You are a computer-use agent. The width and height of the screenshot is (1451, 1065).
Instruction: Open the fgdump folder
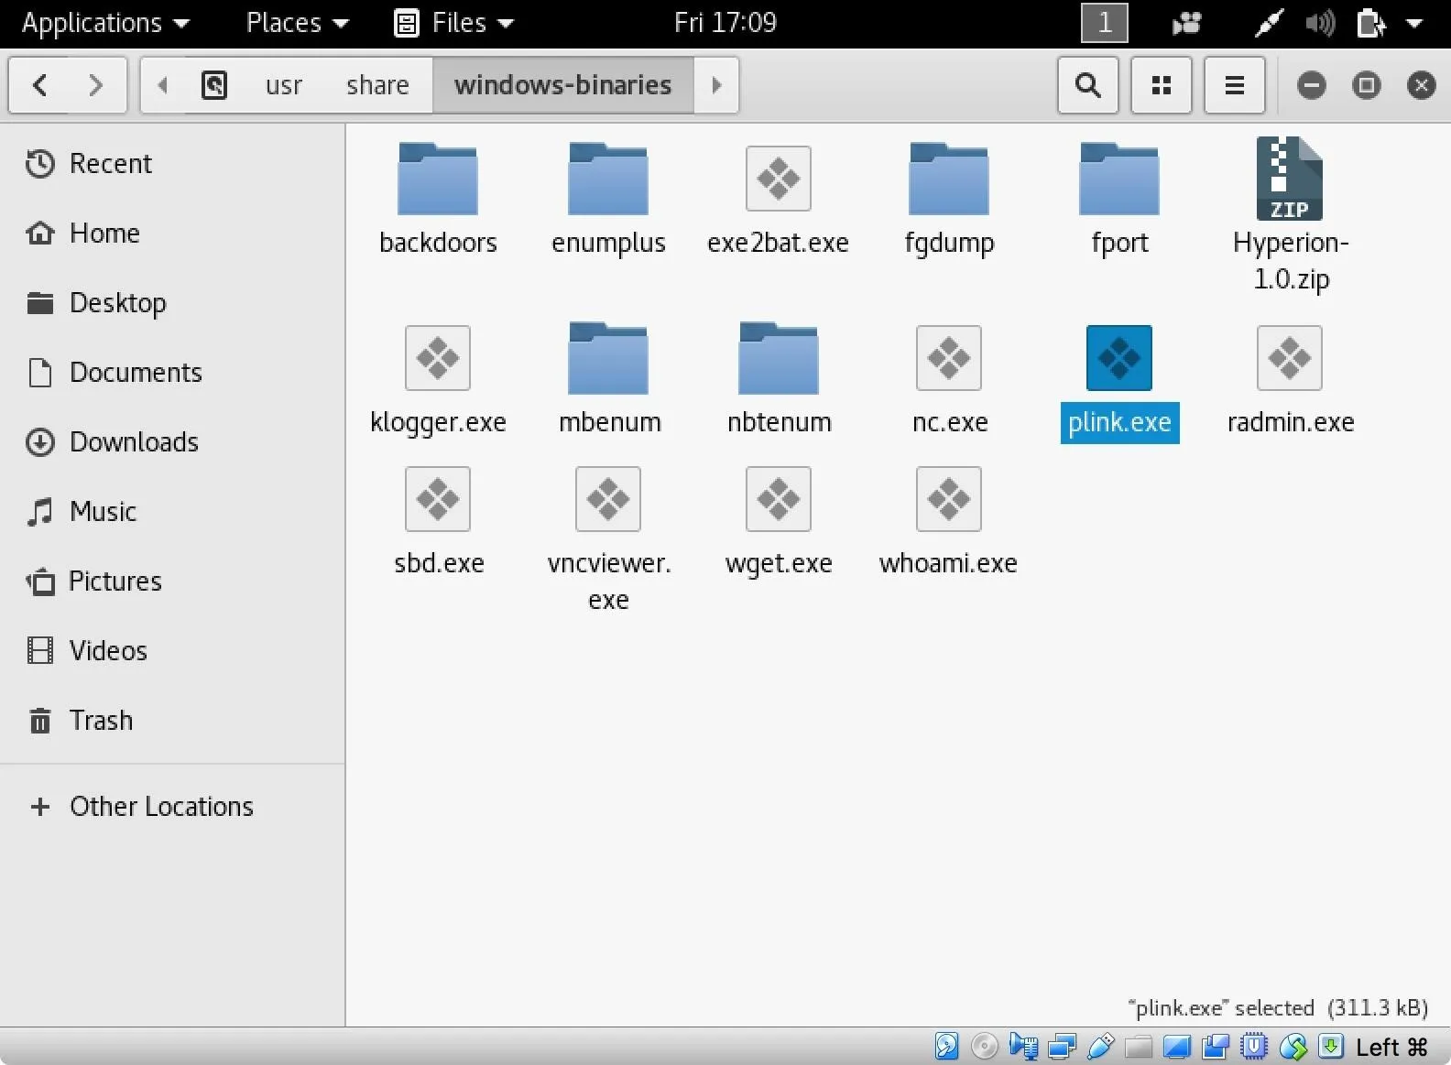click(949, 179)
